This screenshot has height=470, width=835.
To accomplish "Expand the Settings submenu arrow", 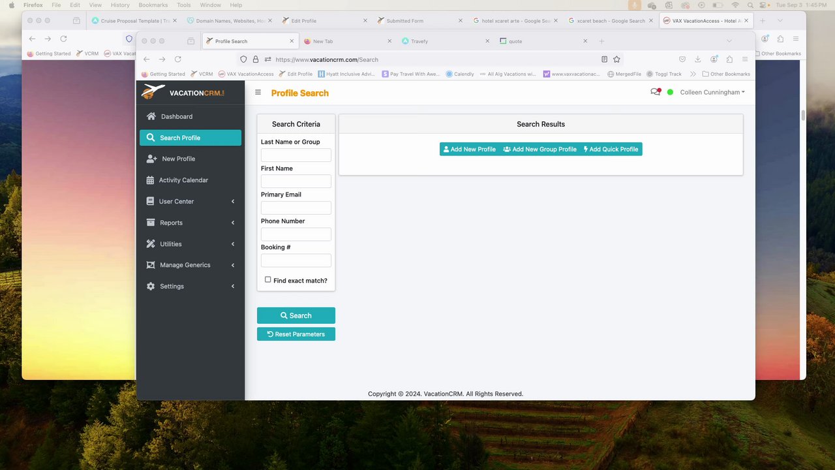I will click(233, 287).
